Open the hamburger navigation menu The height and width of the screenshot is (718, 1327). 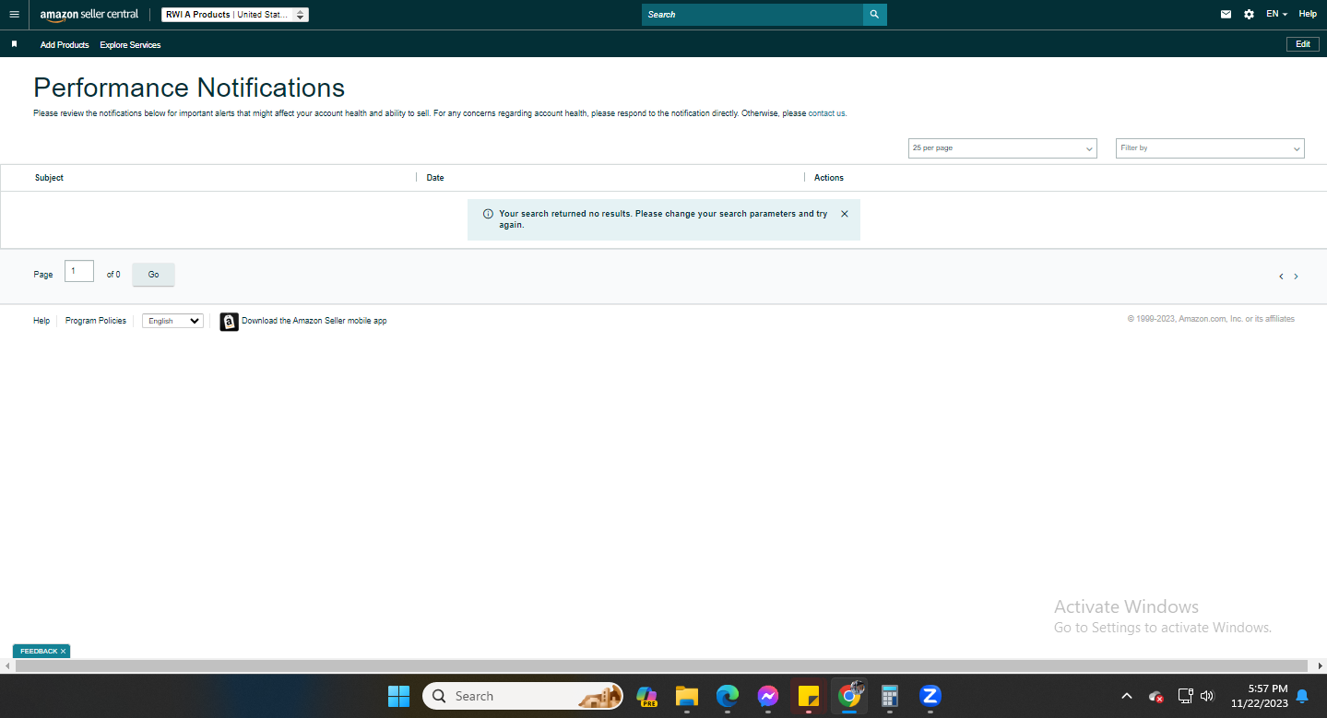14,15
